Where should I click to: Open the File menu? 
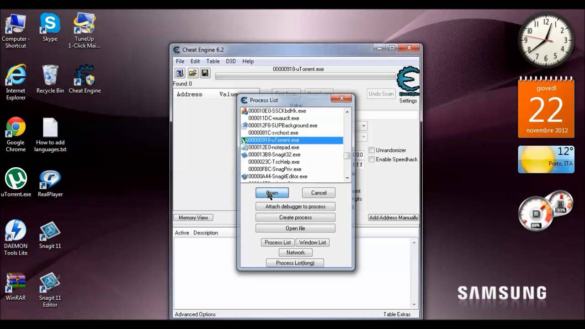tap(180, 61)
